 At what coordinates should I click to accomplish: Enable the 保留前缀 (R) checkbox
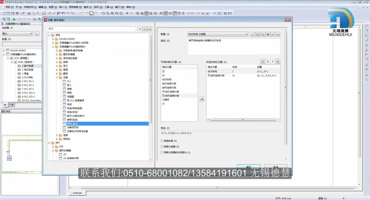[162, 141]
